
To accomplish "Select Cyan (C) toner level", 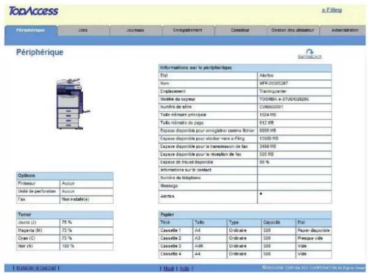I will tap(67, 238).
